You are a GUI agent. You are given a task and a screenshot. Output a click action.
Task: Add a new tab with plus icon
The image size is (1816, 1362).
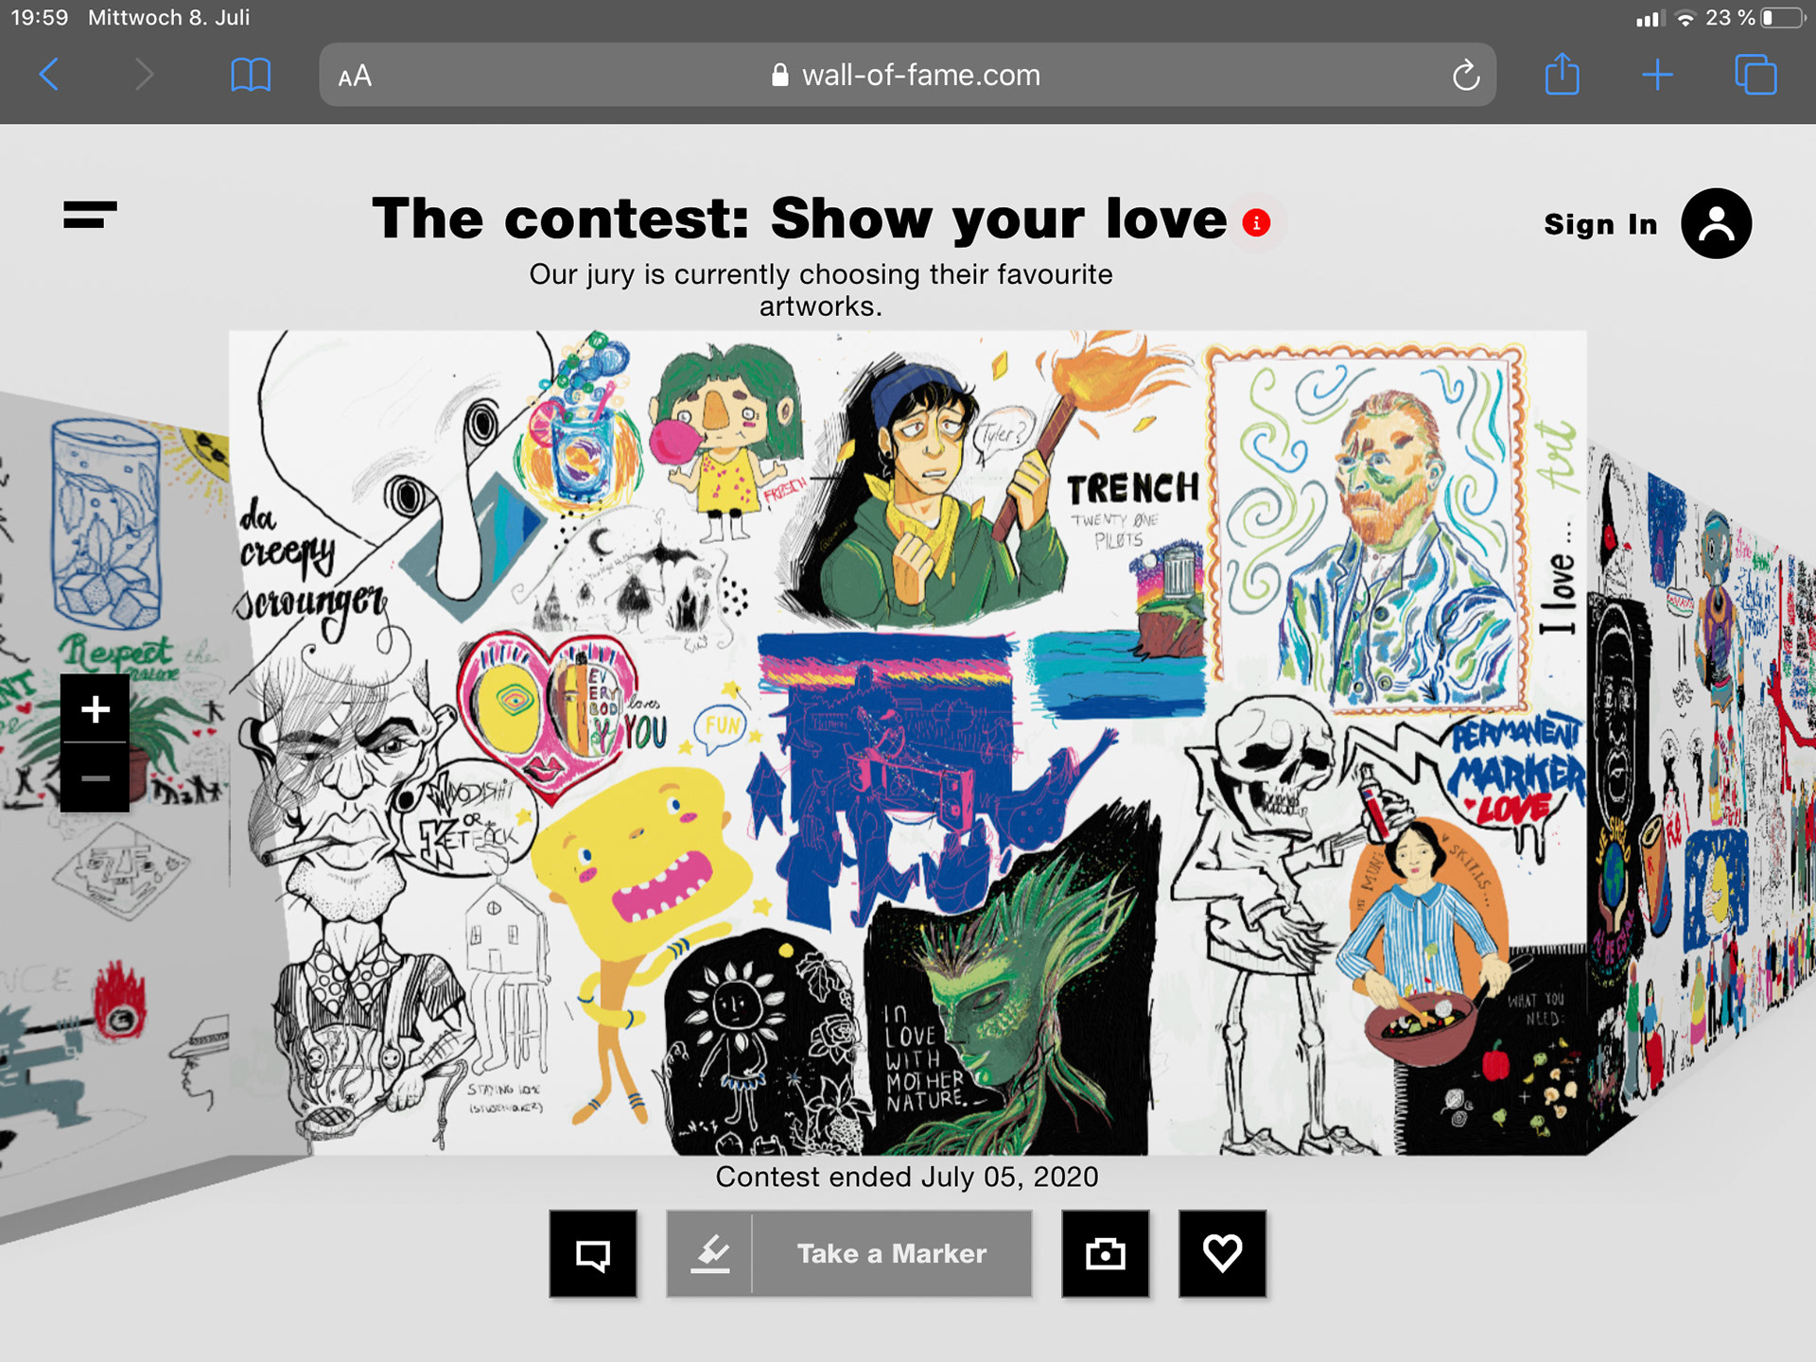point(1657,75)
